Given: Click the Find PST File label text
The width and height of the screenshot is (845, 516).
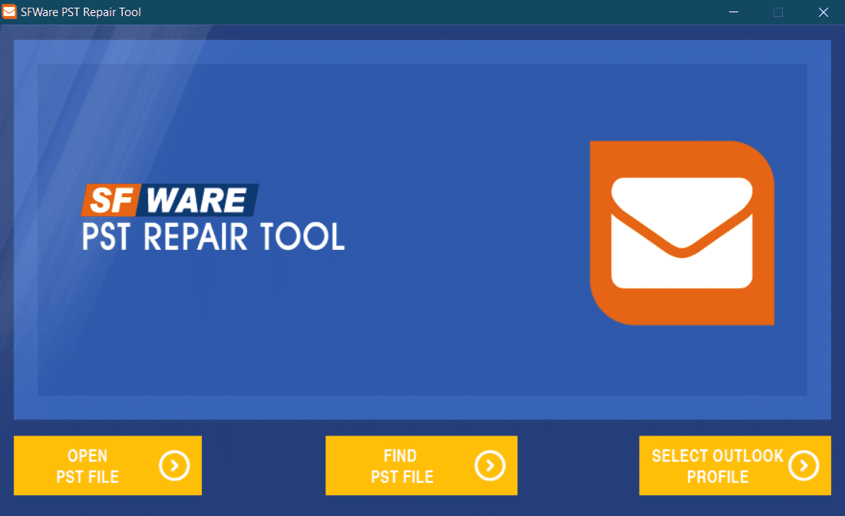Looking at the screenshot, I should tap(401, 465).
